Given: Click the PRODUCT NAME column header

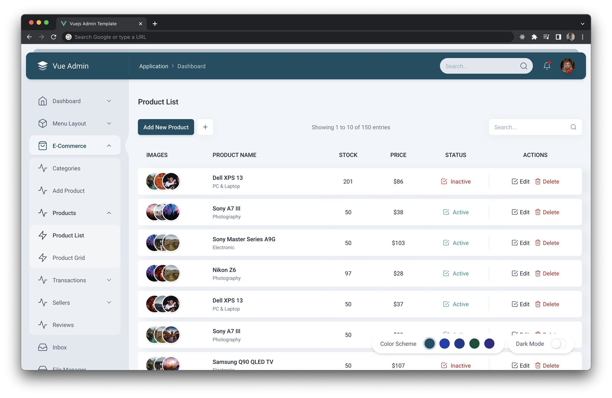Looking at the screenshot, I should 234,155.
